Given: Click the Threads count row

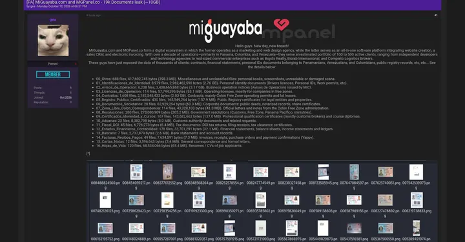Looking at the screenshot, I should click(x=53, y=92).
